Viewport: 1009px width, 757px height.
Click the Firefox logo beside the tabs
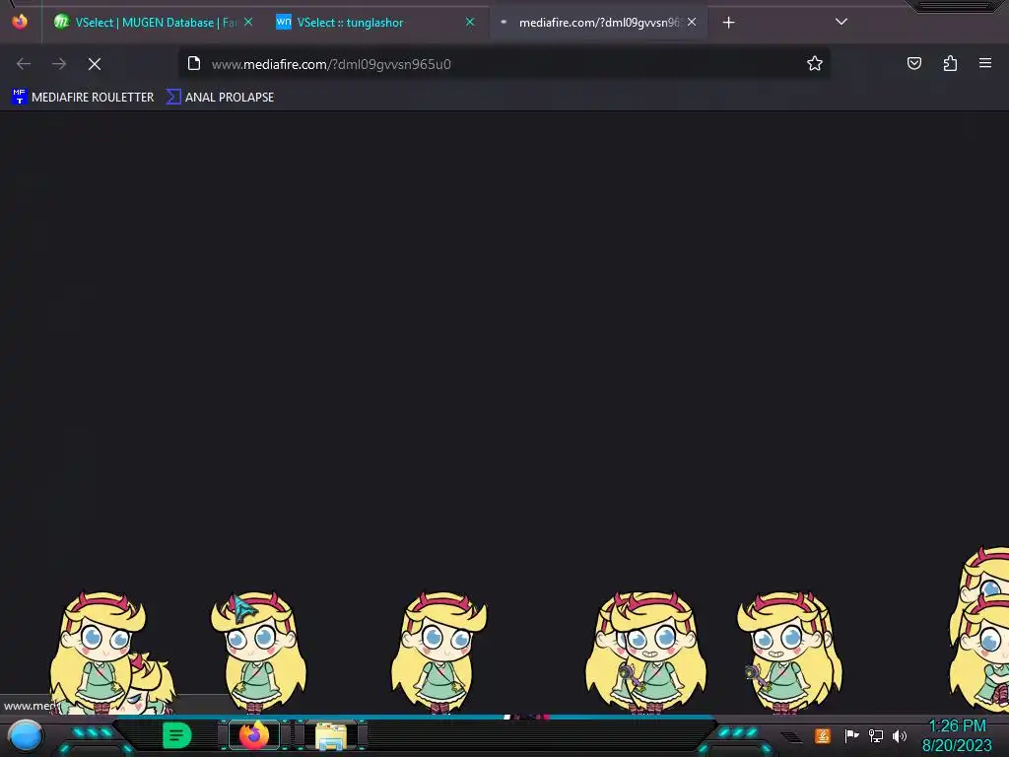coord(20,22)
